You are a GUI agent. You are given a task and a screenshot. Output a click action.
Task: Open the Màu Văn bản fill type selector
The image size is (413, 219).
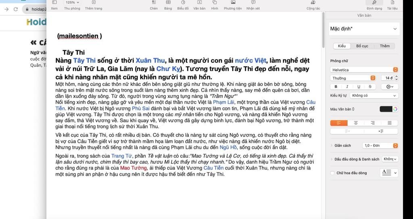(342, 109)
